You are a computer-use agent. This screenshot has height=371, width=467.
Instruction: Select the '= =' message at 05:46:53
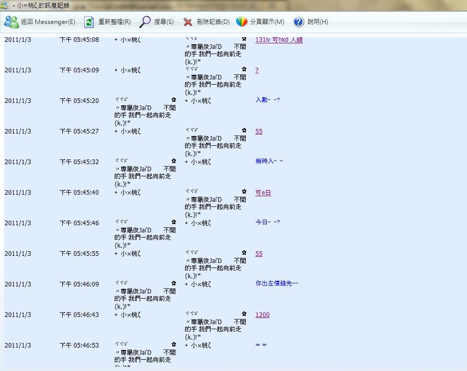261,344
